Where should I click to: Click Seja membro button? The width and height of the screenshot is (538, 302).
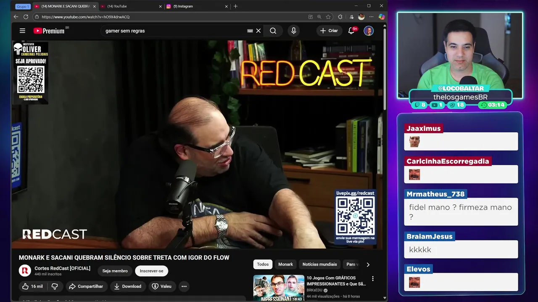115,271
